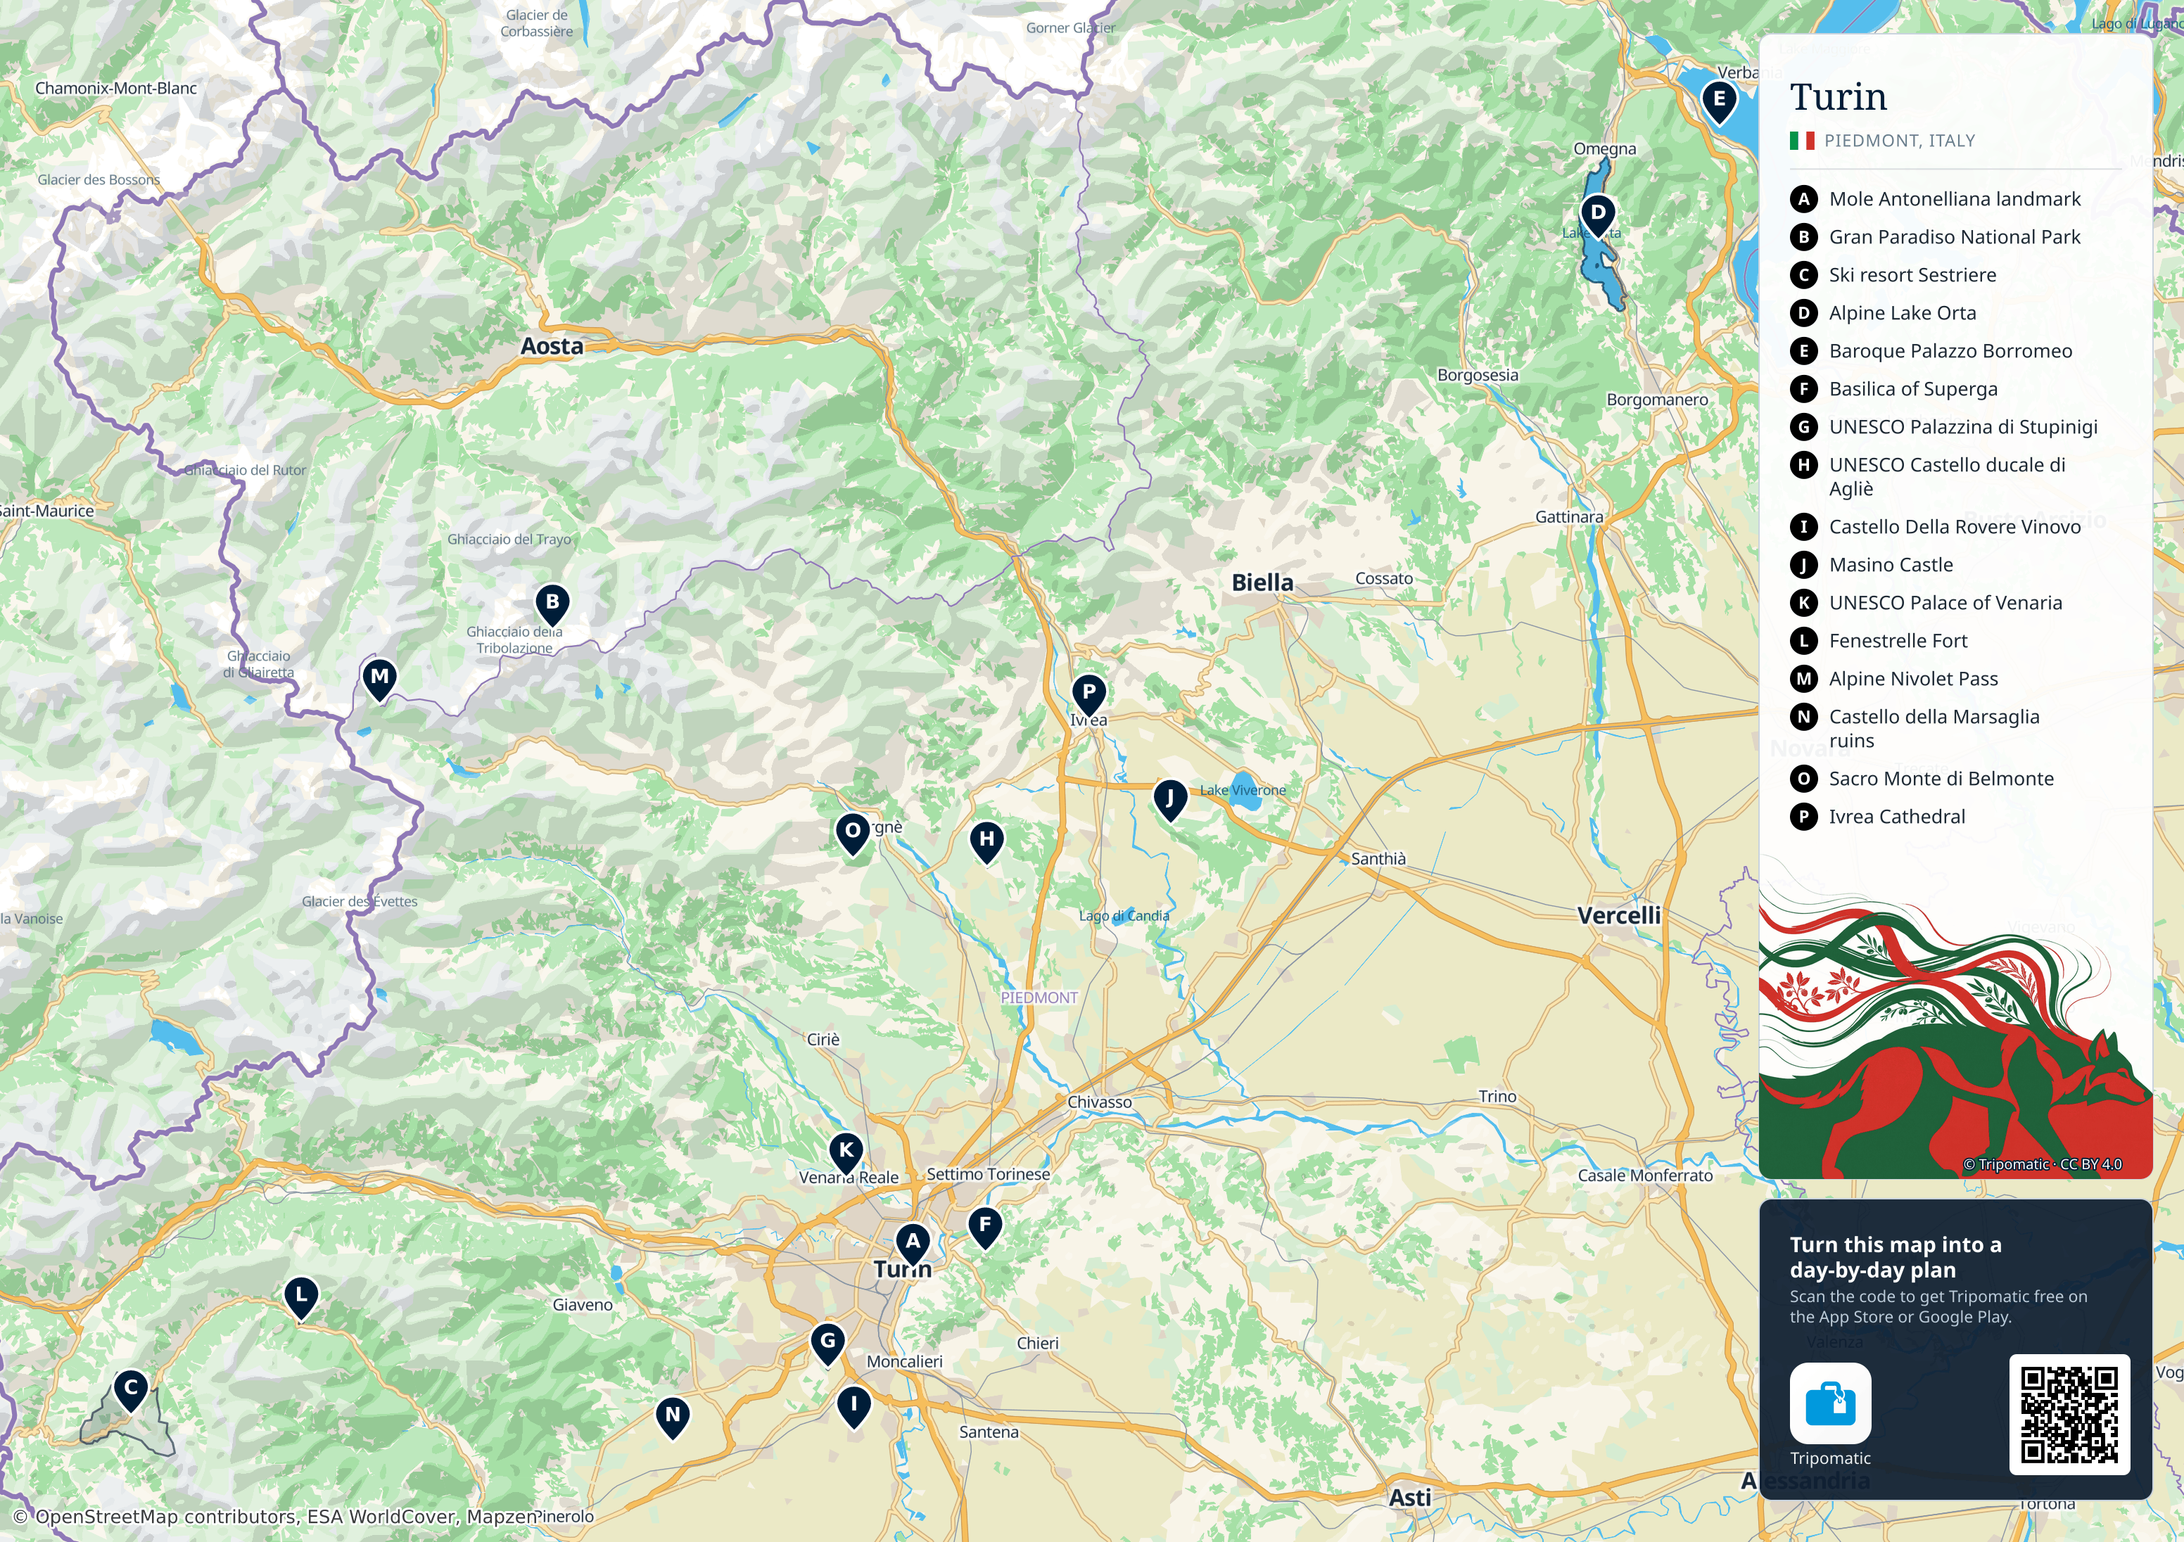2184x1542 pixels.
Task: Click legend badge D beside Alpine Lake Orta
Action: click(1803, 313)
